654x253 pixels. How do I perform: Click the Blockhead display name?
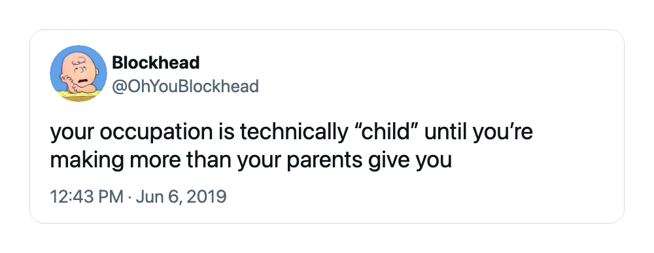[156, 63]
